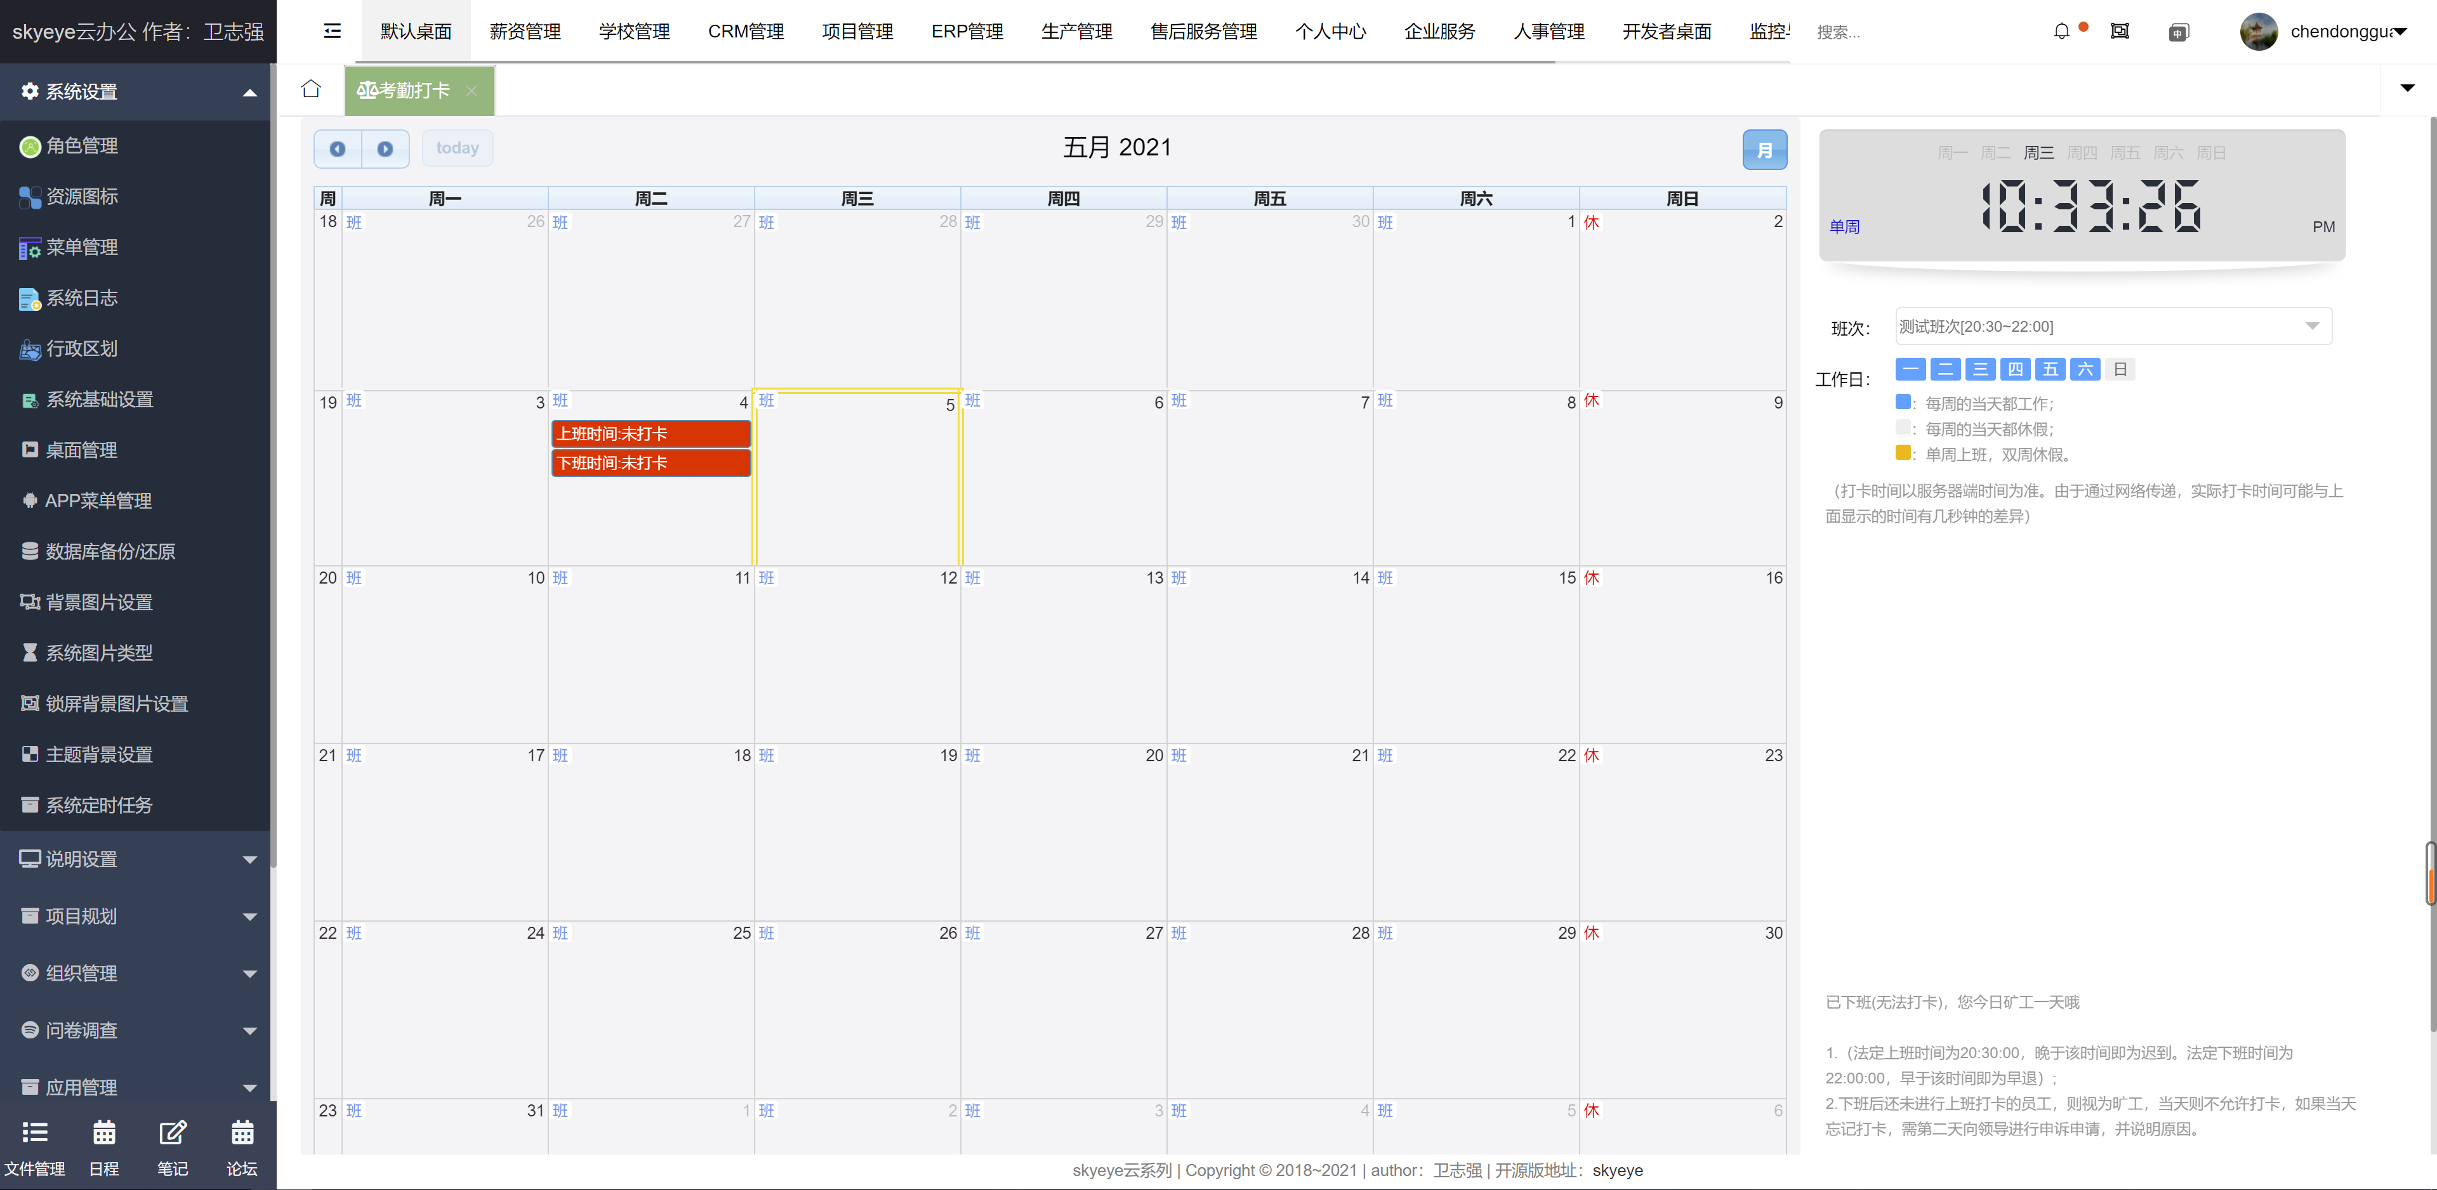
Task: Open the tab list dropdown arrow
Action: coord(2408,88)
